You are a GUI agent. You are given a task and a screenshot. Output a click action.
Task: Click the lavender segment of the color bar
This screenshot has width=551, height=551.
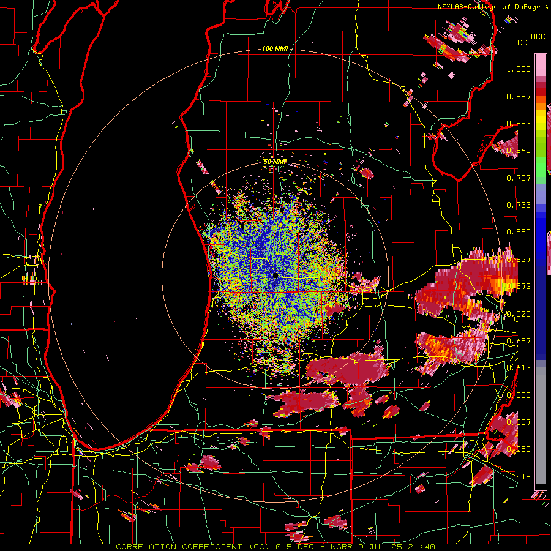click(x=541, y=194)
